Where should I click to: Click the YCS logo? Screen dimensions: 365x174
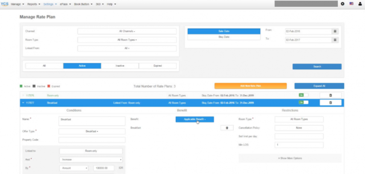click(x=4, y=4)
